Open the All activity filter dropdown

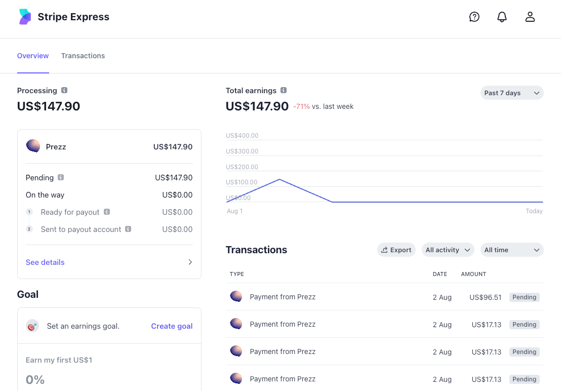[x=448, y=250]
